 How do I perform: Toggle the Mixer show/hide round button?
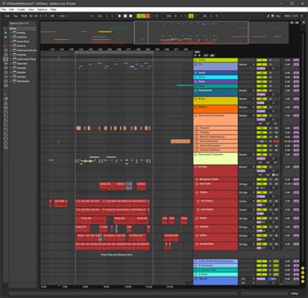[302, 277]
